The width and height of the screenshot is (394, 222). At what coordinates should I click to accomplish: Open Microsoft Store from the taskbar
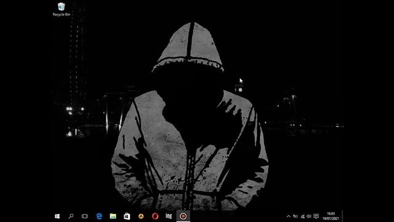tap(127, 216)
